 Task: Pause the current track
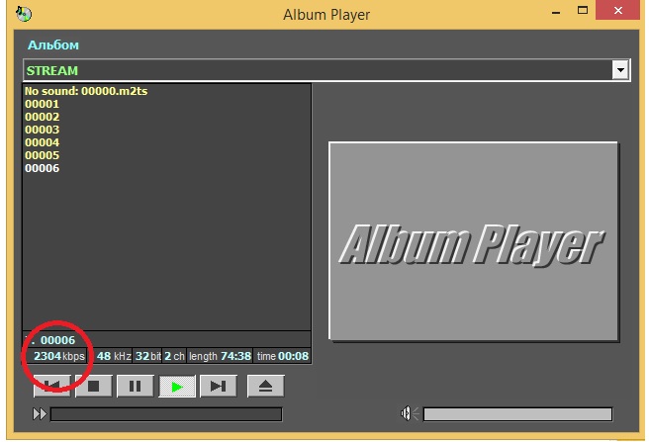136,386
